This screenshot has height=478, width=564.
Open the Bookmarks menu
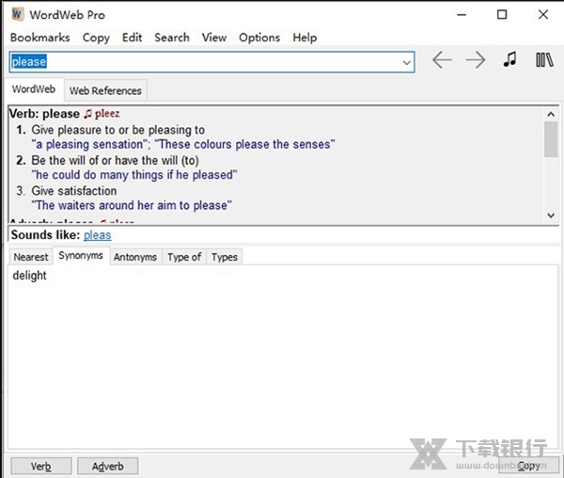click(39, 38)
